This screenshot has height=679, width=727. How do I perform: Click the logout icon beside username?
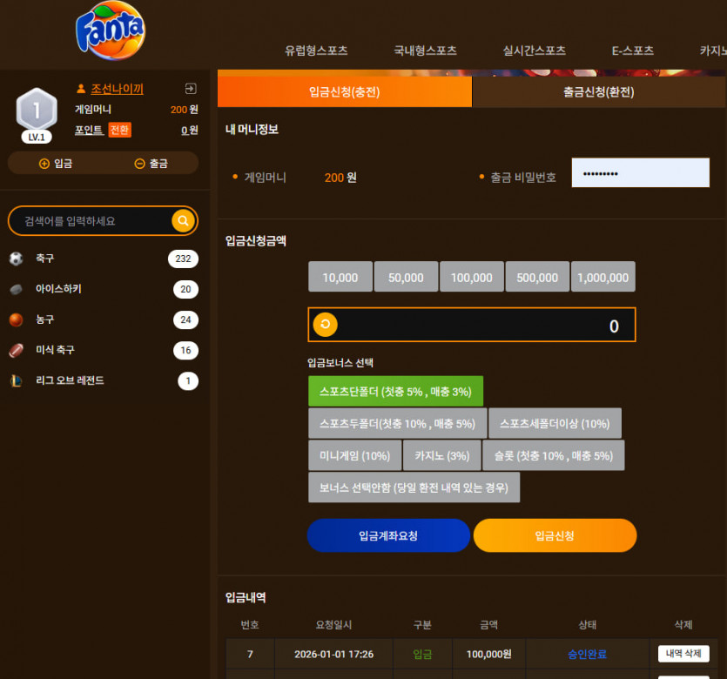coord(191,89)
